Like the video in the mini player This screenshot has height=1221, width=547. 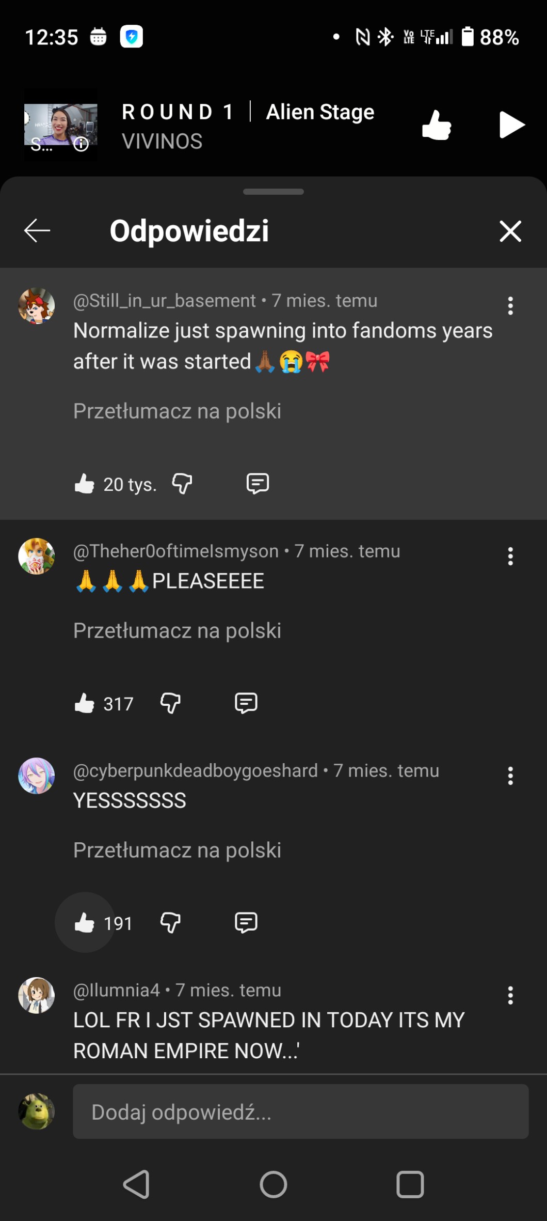(437, 125)
